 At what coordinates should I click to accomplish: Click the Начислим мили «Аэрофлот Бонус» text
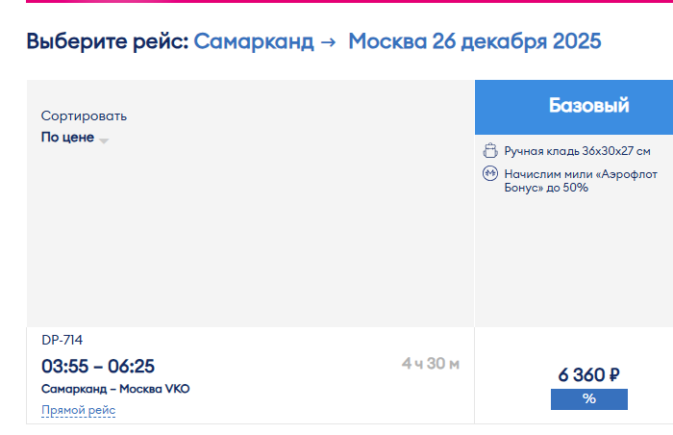tap(581, 181)
